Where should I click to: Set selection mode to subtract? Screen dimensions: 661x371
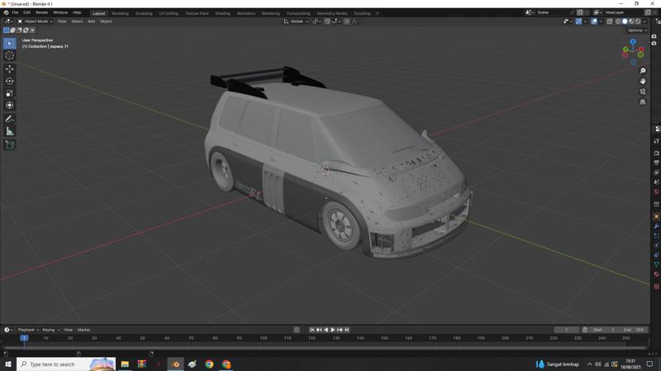pos(19,31)
